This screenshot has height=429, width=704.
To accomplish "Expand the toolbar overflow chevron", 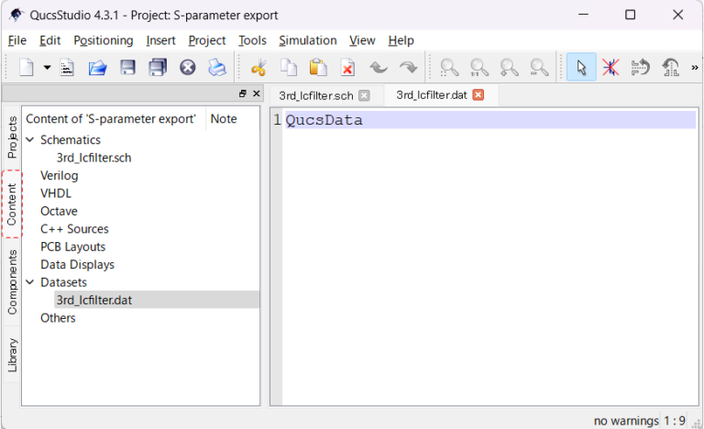I will [693, 68].
